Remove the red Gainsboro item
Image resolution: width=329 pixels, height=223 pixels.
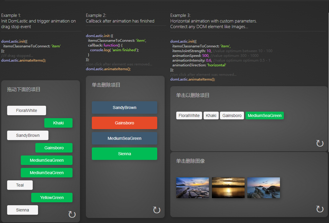click(x=125, y=123)
